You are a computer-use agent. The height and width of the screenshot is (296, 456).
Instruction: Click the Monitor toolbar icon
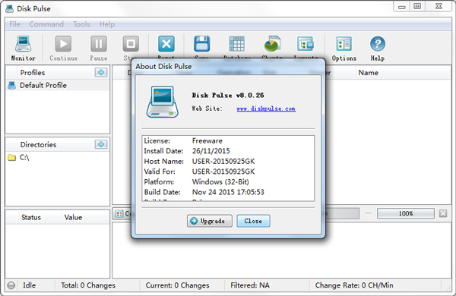(x=23, y=44)
